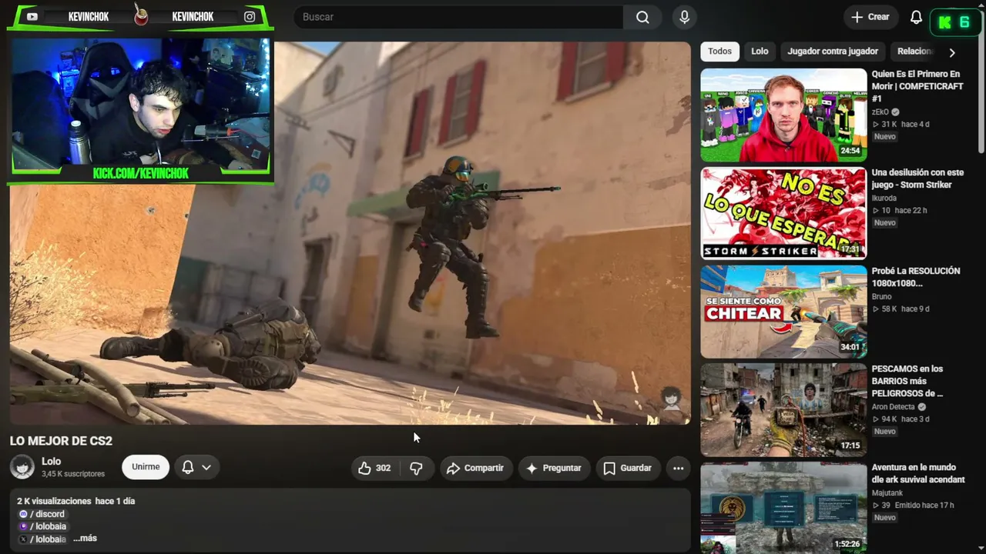Open the COMPETICRAFT video thumbnail
This screenshot has width=986, height=554.
tap(783, 115)
